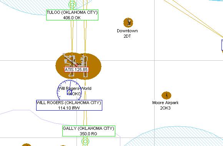Select the TULOO (OKLAHOMA CITY) 406.0 label
The height and width of the screenshot is (146, 223).
tap(72, 15)
